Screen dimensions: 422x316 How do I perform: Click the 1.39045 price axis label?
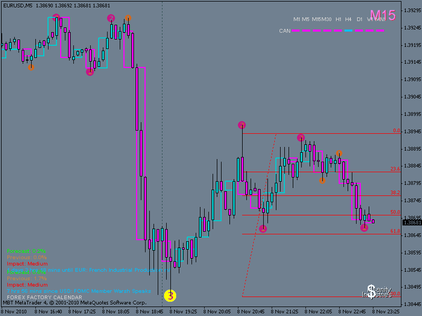tap(413, 97)
